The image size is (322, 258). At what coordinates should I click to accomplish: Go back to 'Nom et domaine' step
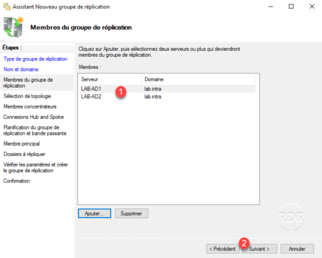[x=21, y=69]
